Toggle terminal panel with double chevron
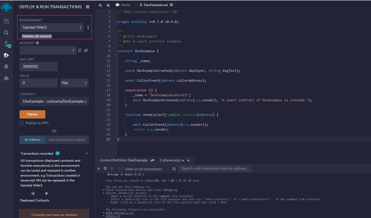 99,168
